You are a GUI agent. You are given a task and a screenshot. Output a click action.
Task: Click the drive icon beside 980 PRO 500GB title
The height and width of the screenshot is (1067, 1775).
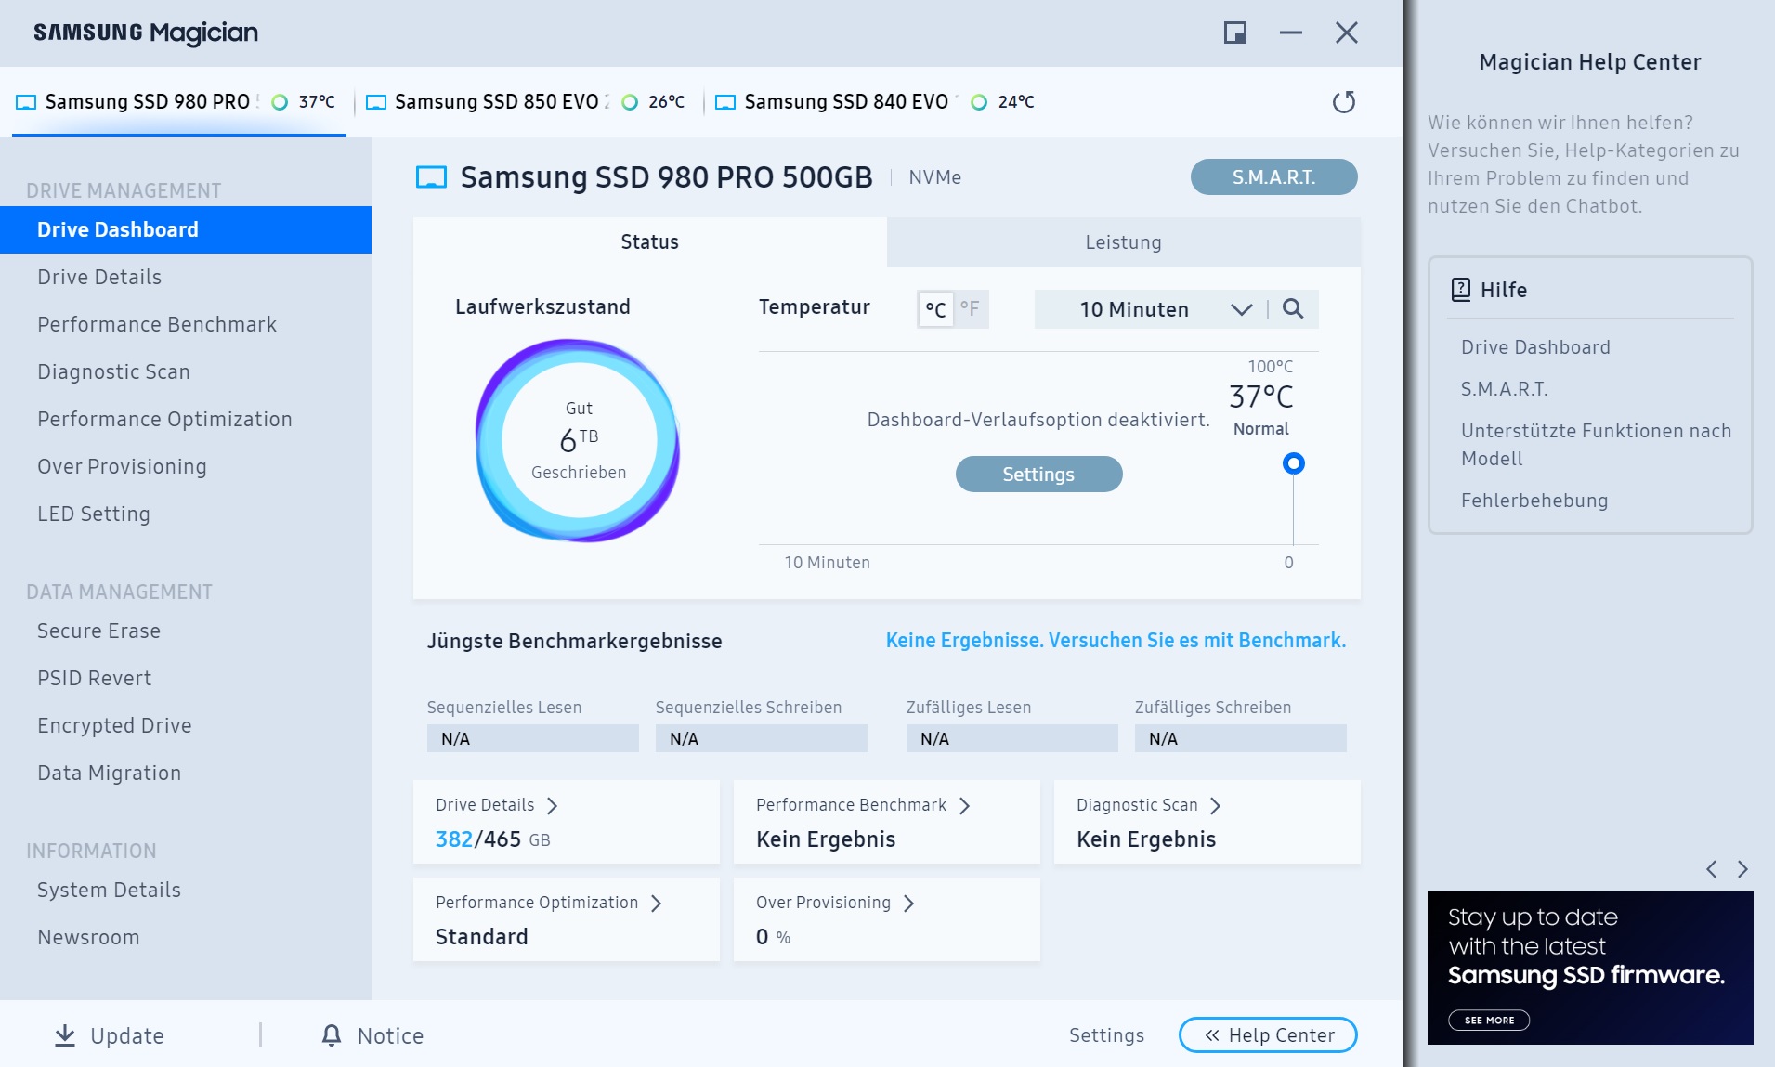point(431,177)
